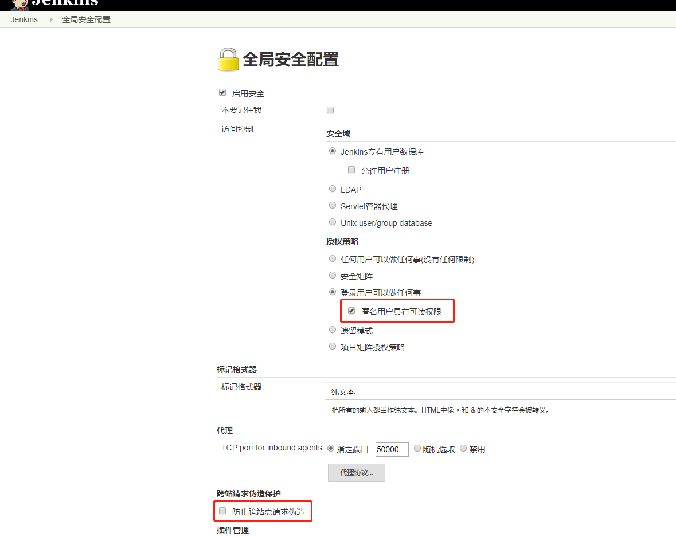The width and height of the screenshot is (676, 537).
Task: Select the LDAP security realm
Action: tap(333, 189)
